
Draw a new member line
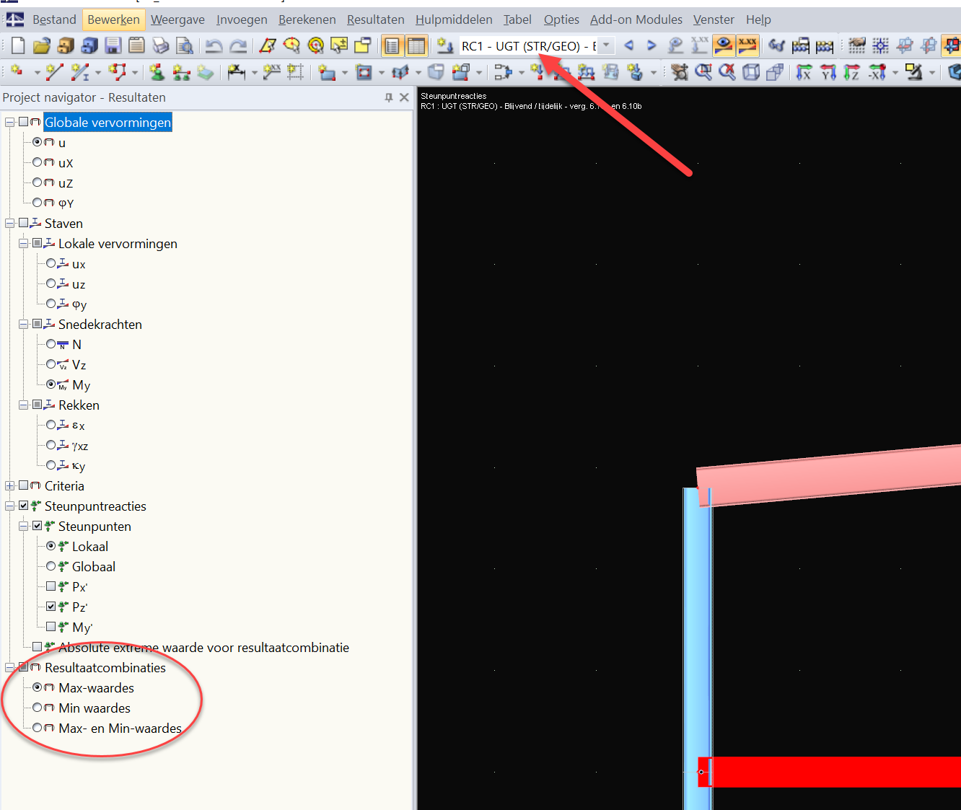[54, 71]
